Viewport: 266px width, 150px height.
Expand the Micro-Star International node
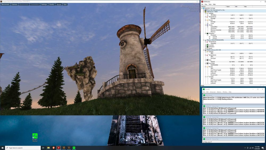click(203, 10)
